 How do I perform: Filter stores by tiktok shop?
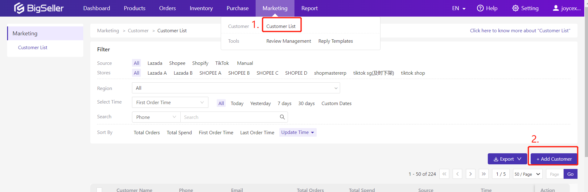point(413,73)
